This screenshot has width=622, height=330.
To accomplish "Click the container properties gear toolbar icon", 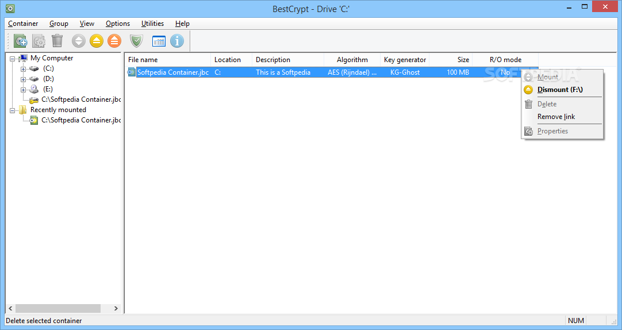I will coord(39,41).
